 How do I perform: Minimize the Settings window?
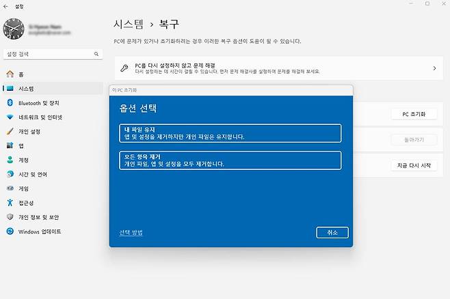click(411, 3)
